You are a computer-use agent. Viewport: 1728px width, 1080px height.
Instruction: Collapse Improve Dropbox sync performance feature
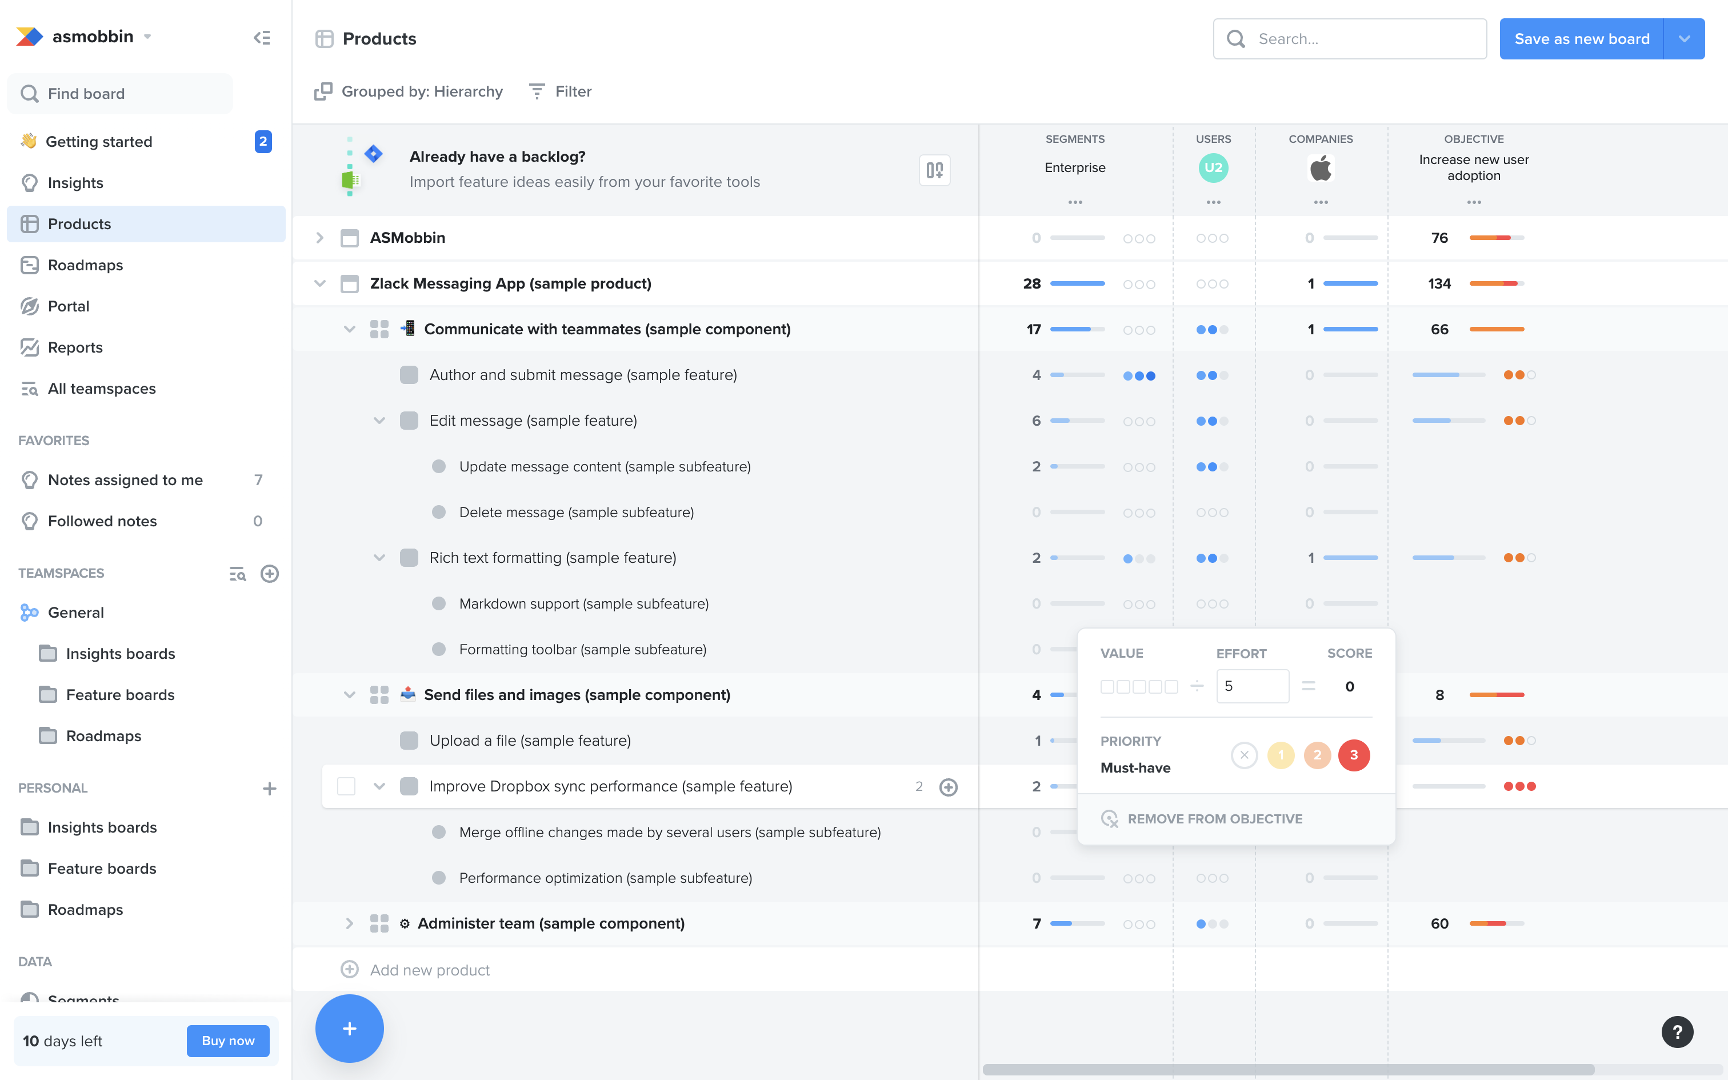click(x=379, y=786)
